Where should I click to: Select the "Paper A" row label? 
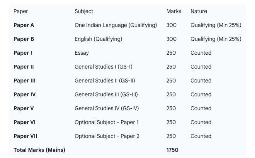point(24,25)
